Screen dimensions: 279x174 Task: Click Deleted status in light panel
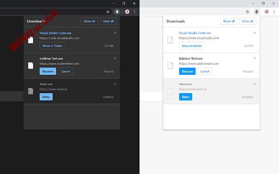pyautogui.click(x=248, y=97)
